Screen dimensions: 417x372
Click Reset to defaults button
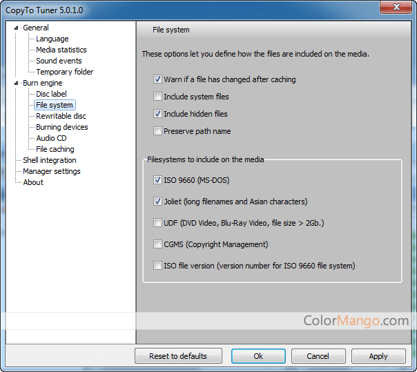(x=178, y=356)
